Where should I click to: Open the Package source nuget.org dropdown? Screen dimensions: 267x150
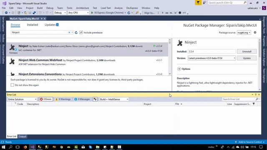(x=244, y=32)
